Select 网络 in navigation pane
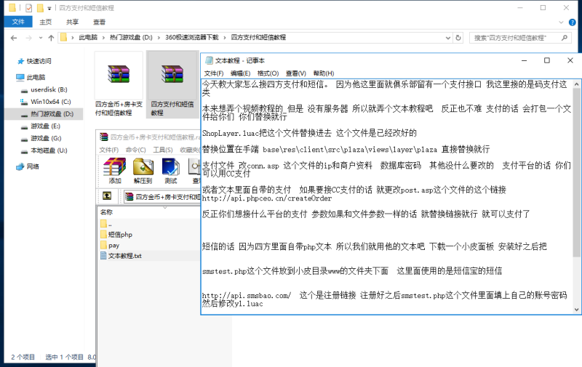 (32, 166)
